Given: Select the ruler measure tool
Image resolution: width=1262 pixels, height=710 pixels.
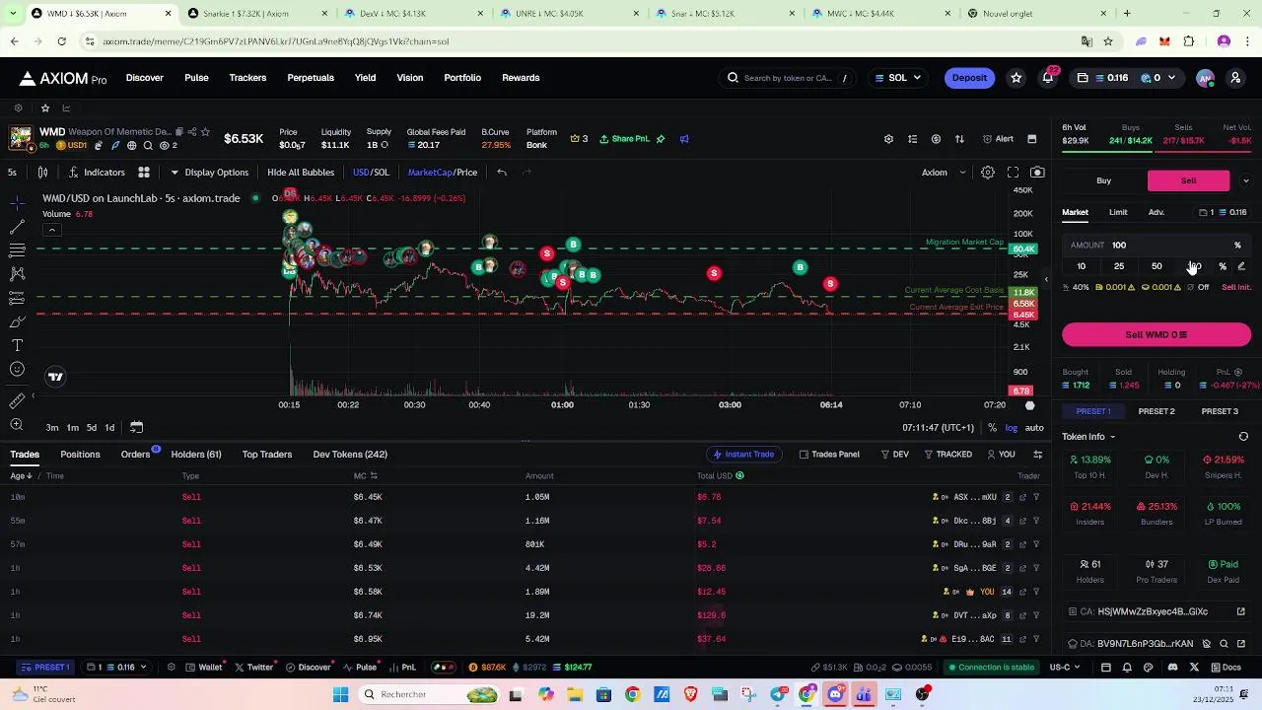Looking at the screenshot, I should point(17,401).
